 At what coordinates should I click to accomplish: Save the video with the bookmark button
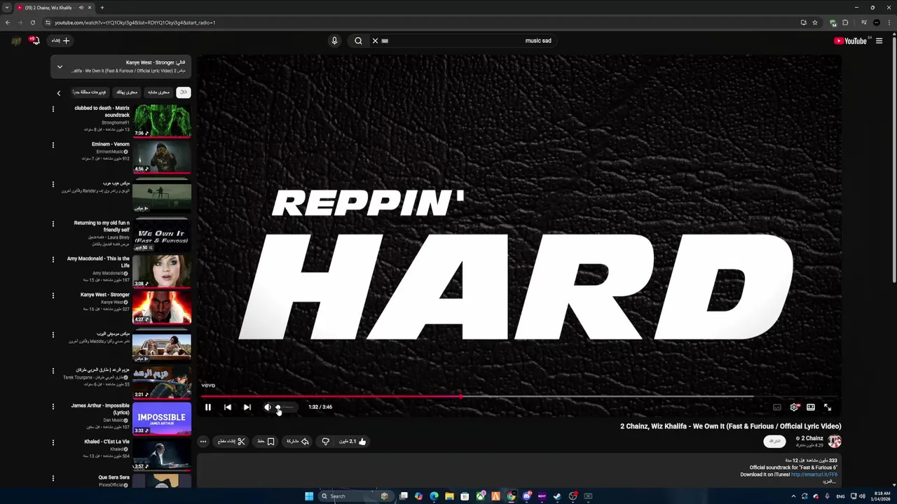(266, 441)
